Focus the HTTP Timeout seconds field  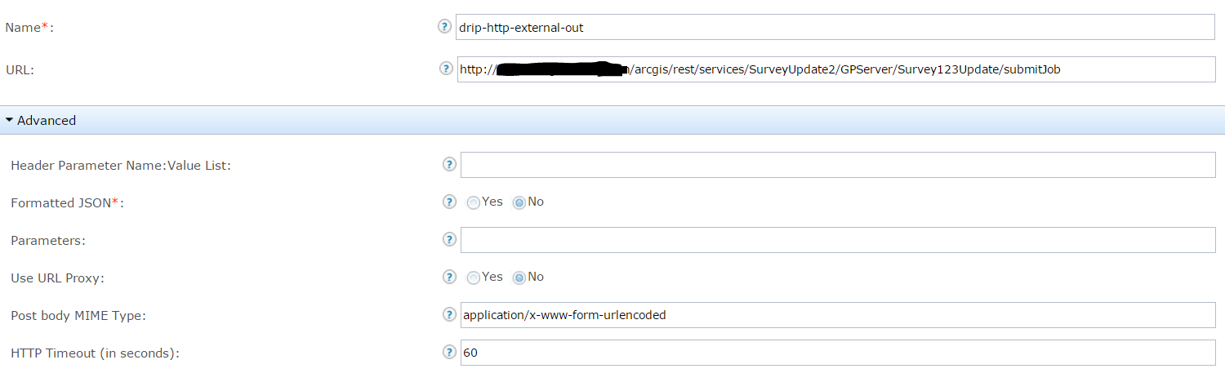pyautogui.click(x=838, y=353)
